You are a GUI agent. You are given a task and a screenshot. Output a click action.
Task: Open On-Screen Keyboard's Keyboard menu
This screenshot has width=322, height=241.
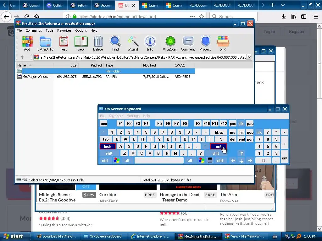pyautogui.click(x=116, y=116)
